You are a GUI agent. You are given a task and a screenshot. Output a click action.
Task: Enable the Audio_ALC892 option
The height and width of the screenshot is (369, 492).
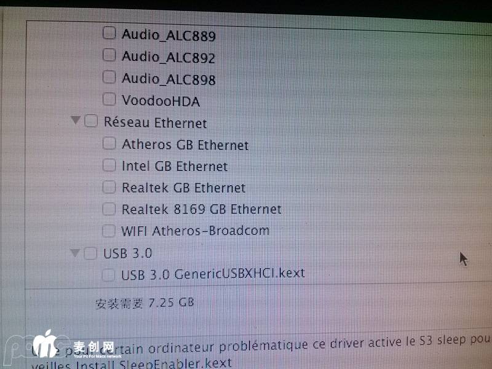[x=109, y=55]
